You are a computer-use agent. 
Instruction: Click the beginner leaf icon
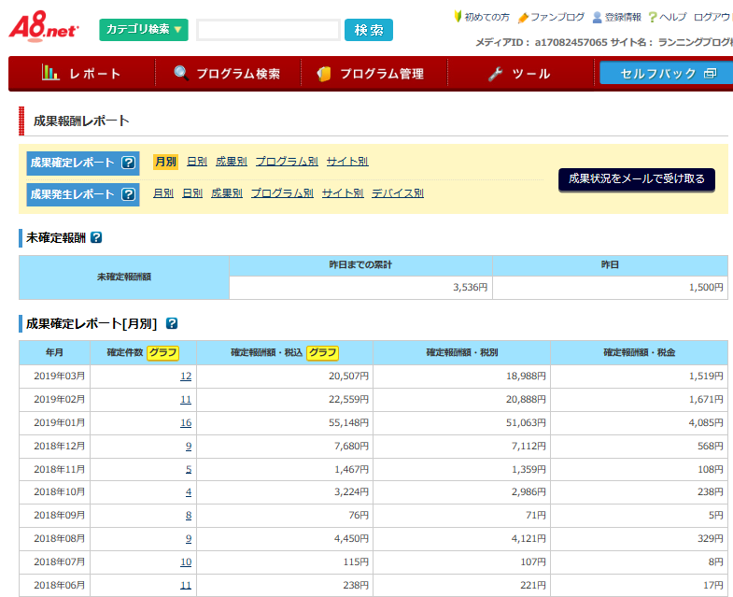458,17
